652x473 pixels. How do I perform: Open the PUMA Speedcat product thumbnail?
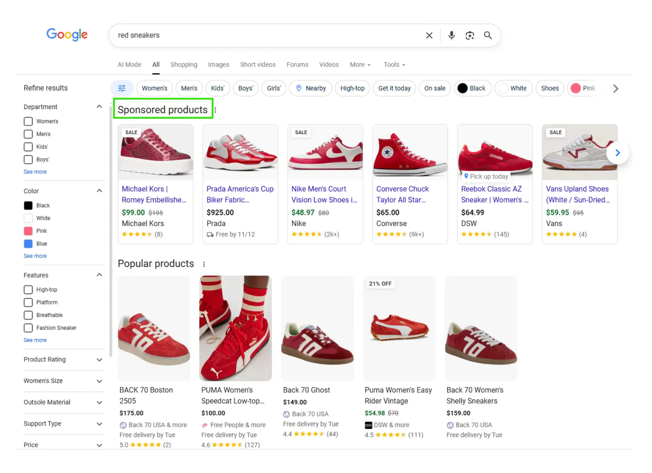tap(235, 328)
